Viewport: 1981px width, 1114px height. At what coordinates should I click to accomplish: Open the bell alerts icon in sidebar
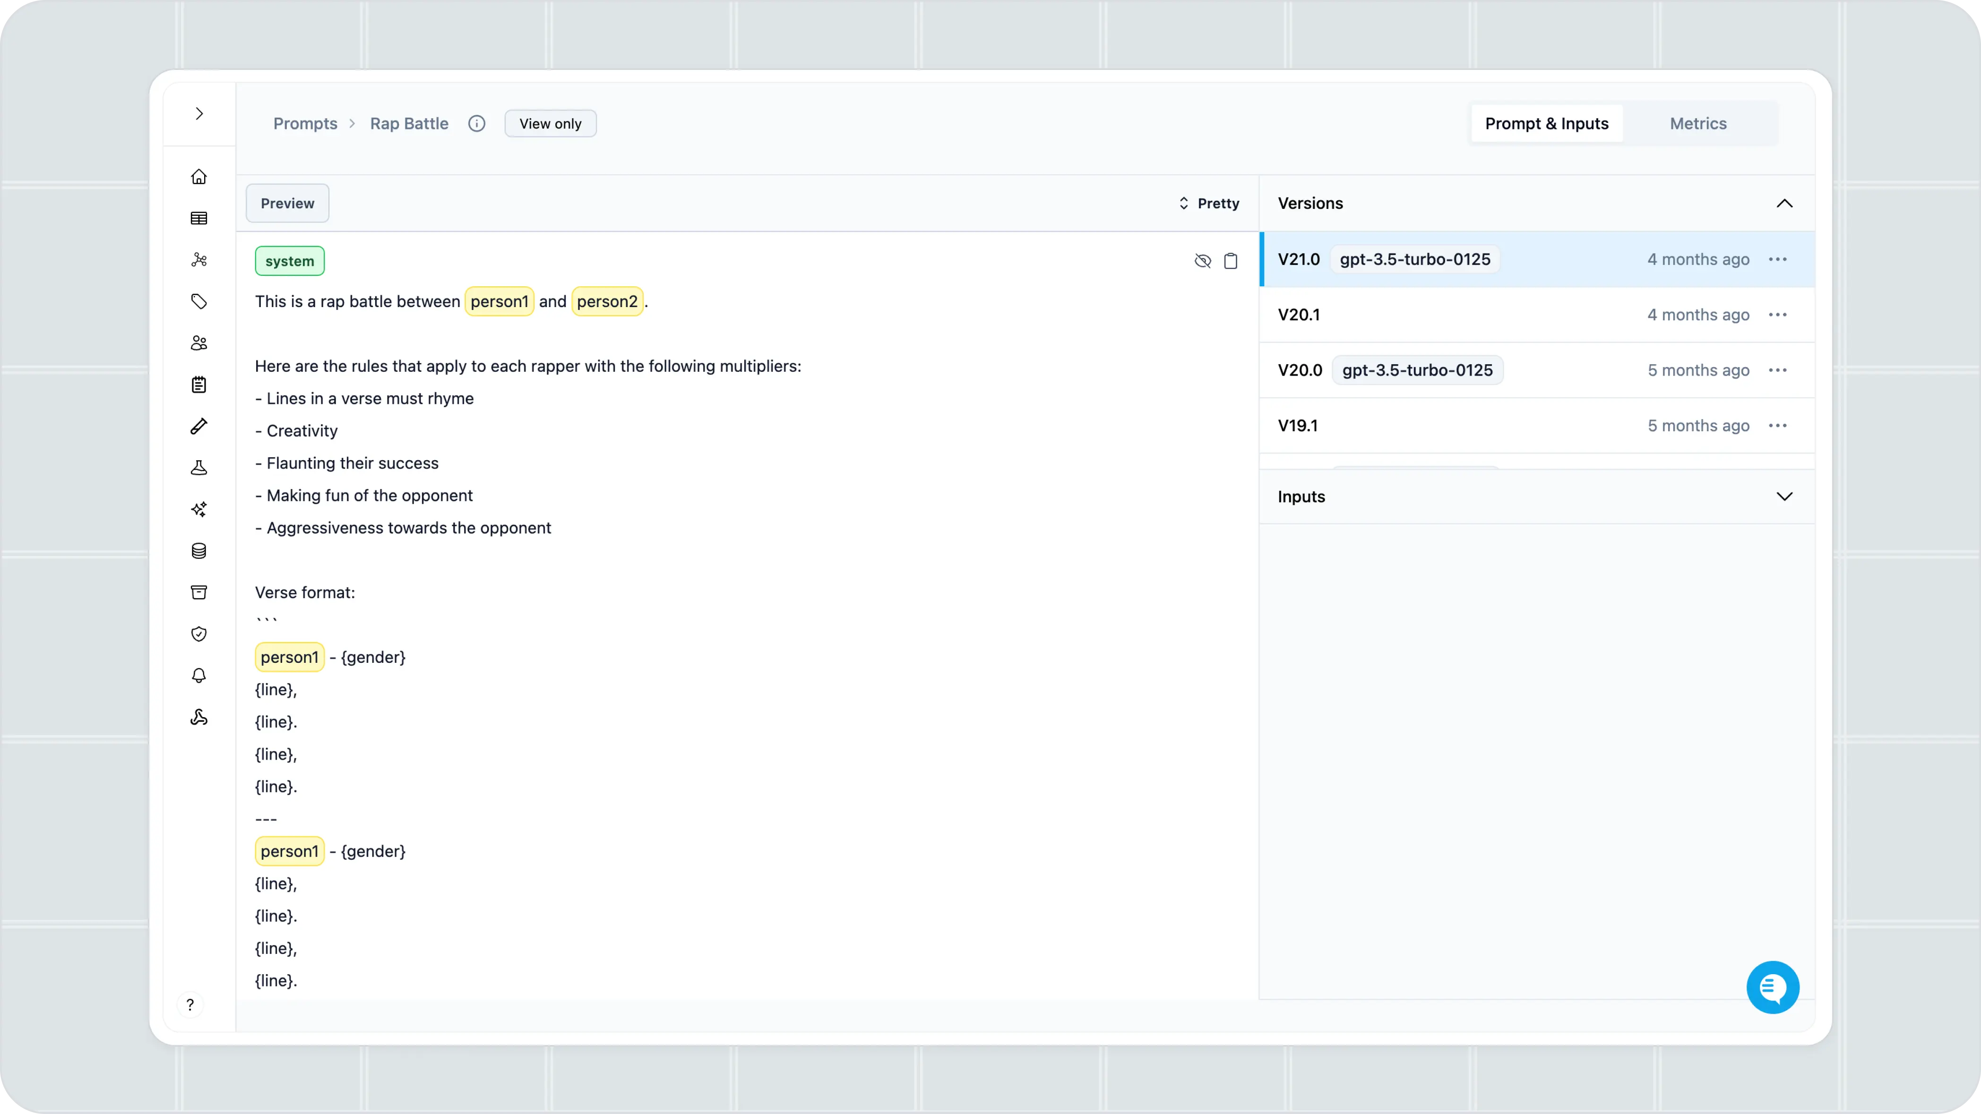click(199, 675)
